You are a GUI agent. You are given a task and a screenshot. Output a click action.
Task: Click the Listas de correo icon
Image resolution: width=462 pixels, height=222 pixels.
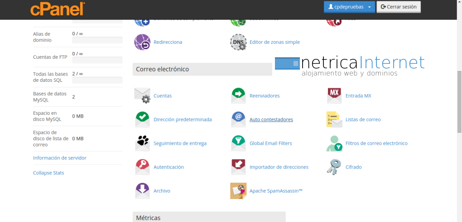pos(334,119)
